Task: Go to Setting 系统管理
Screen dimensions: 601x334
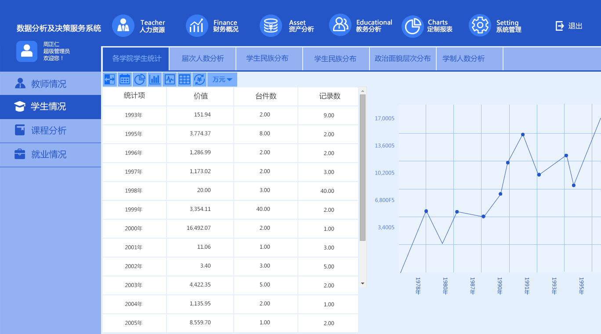Action: point(495,26)
